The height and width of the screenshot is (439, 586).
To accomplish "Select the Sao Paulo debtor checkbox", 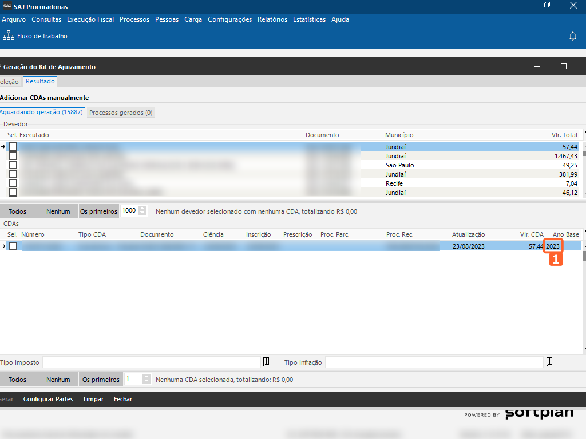I will click(13, 165).
